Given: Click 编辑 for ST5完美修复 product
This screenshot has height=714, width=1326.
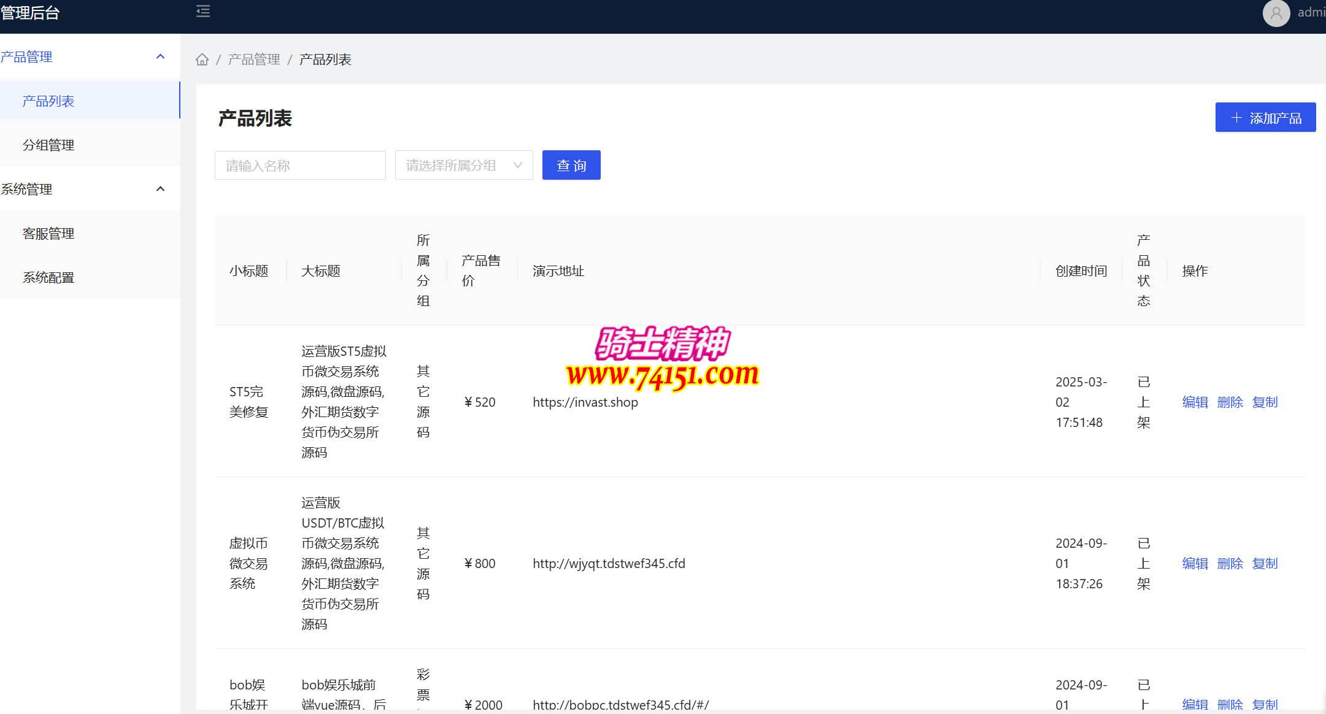Looking at the screenshot, I should 1195,402.
